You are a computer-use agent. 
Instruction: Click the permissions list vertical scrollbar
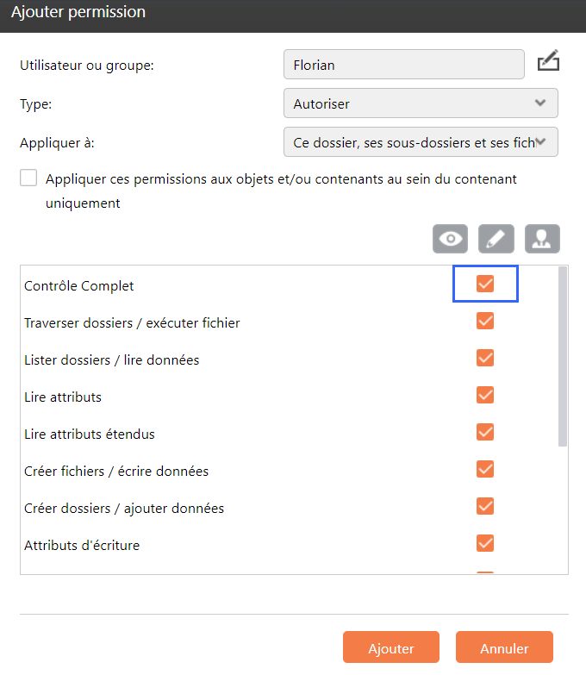coord(563,355)
